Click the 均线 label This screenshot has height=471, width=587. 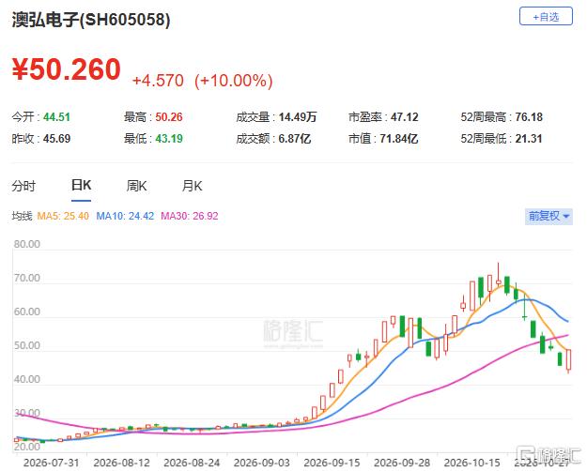click(x=22, y=216)
